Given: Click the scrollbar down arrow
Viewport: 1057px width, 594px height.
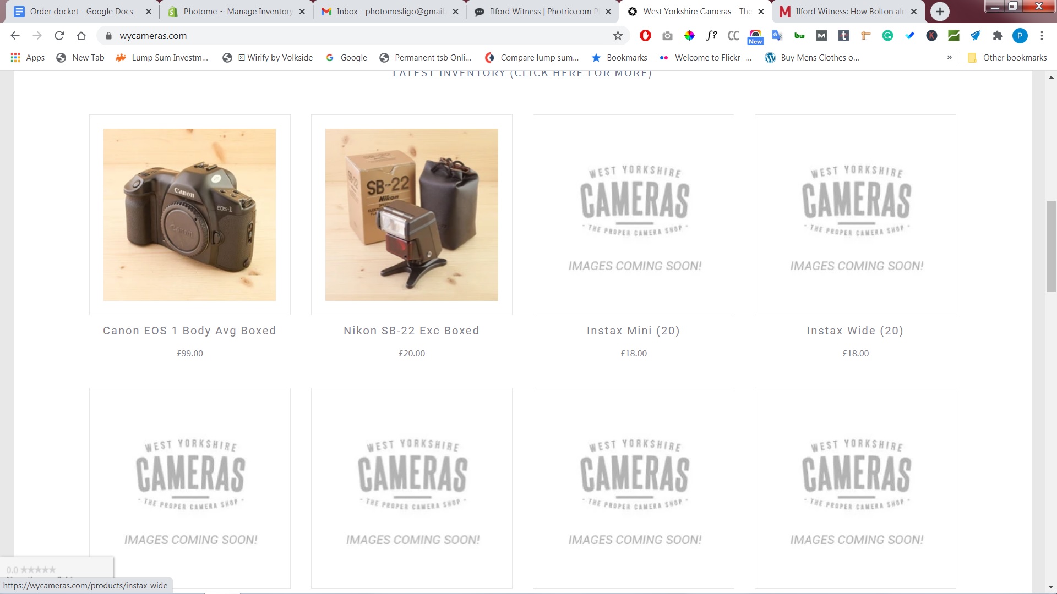Looking at the screenshot, I should [1051, 587].
